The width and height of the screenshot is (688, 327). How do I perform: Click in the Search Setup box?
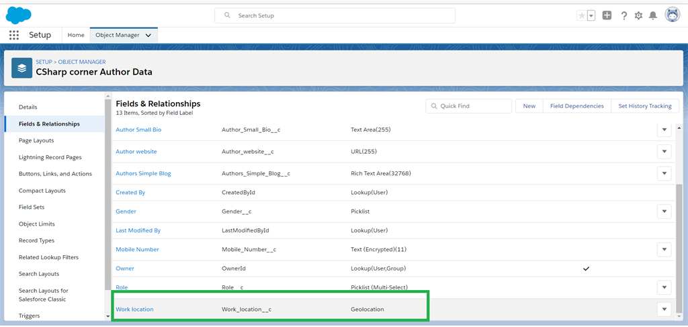335,15
